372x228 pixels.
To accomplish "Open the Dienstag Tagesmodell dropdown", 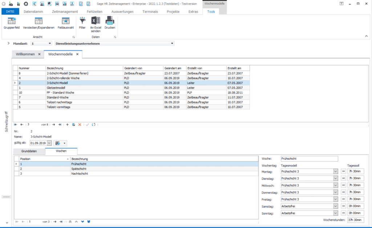I will click(335, 178).
